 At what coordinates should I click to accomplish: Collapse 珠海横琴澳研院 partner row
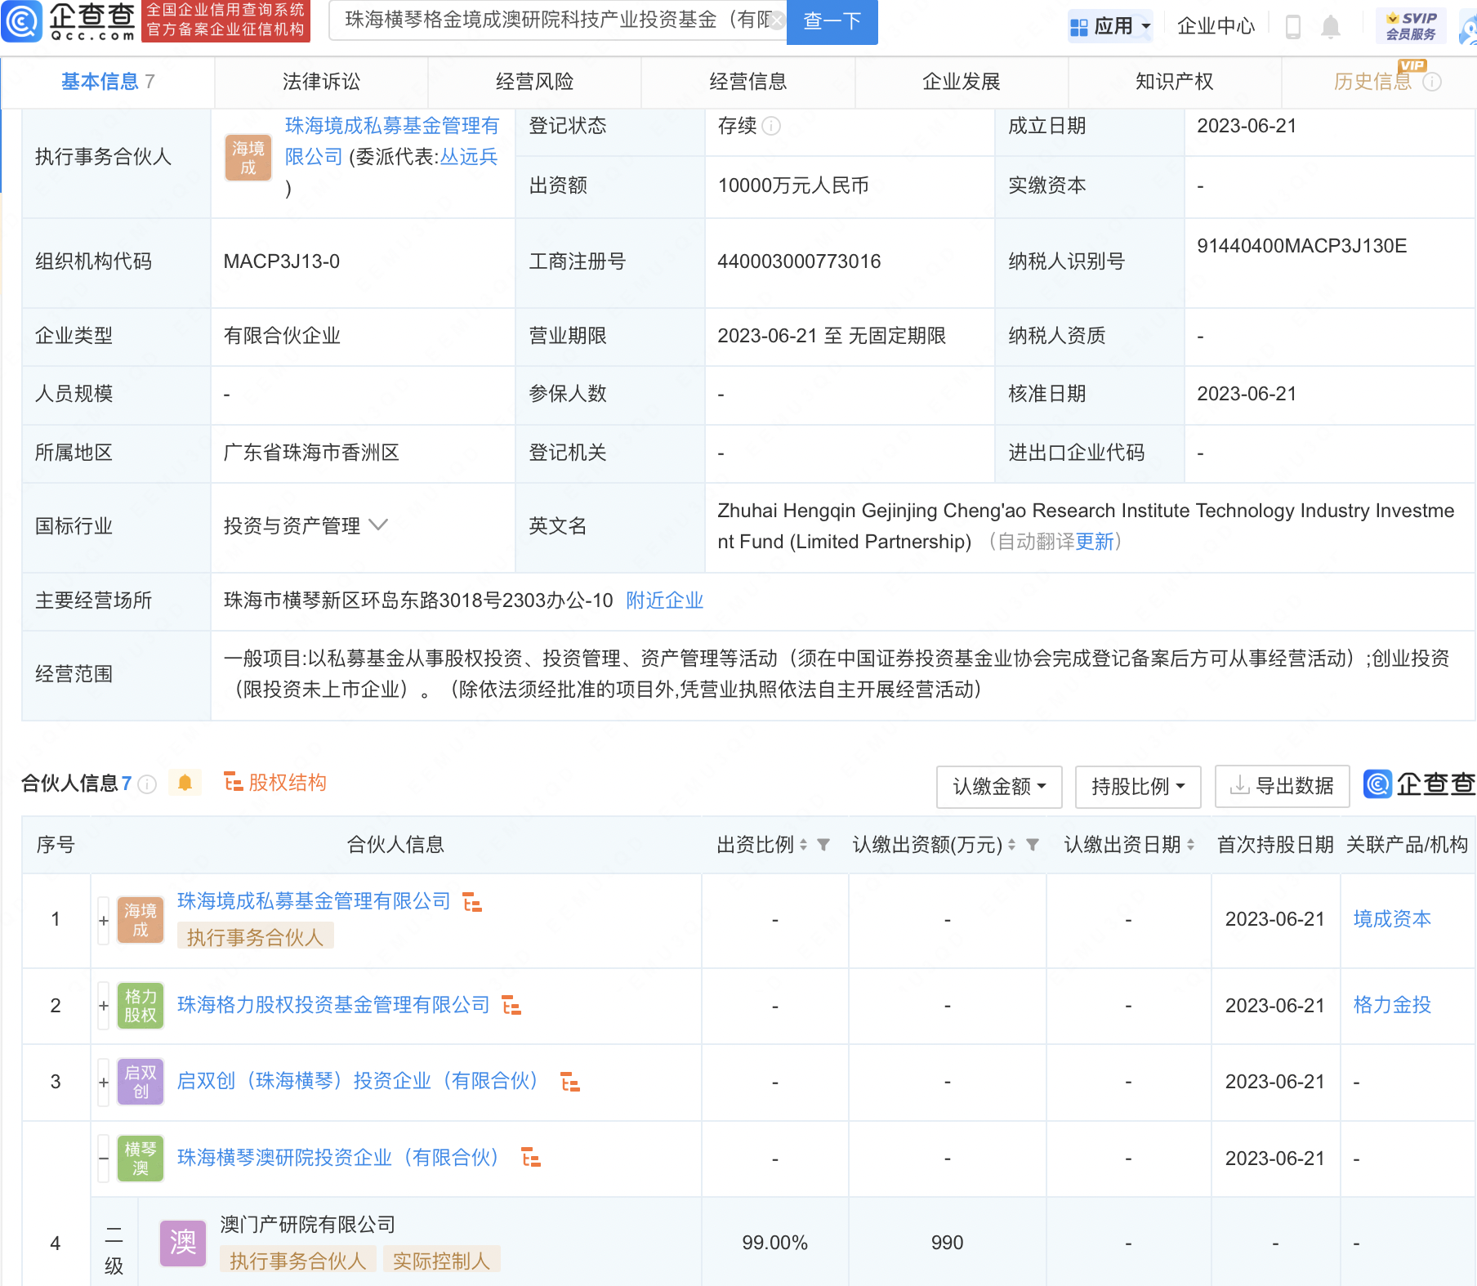coord(104,1159)
